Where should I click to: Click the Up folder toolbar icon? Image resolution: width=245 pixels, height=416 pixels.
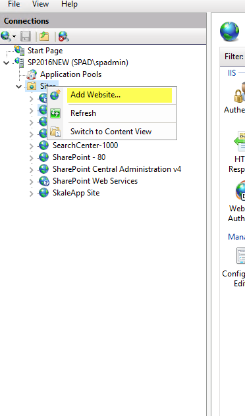[x=44, y=36]
